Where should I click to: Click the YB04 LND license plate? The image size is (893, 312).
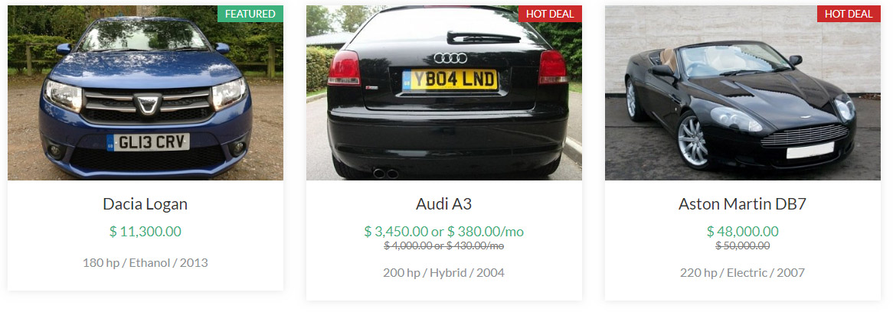coord(450,80)
